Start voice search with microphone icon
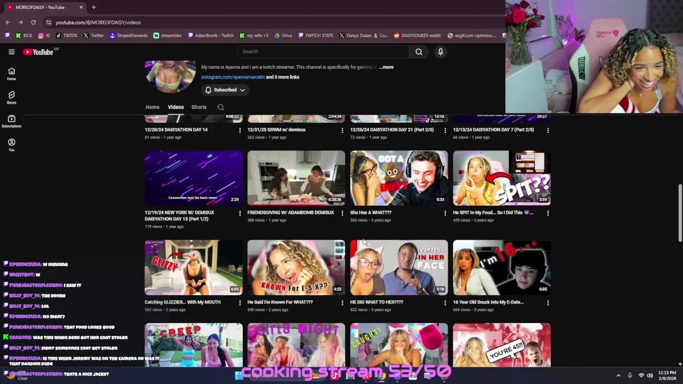Image resolution: width=683 pixels, height=384 pixels. [x=440, y=52]
